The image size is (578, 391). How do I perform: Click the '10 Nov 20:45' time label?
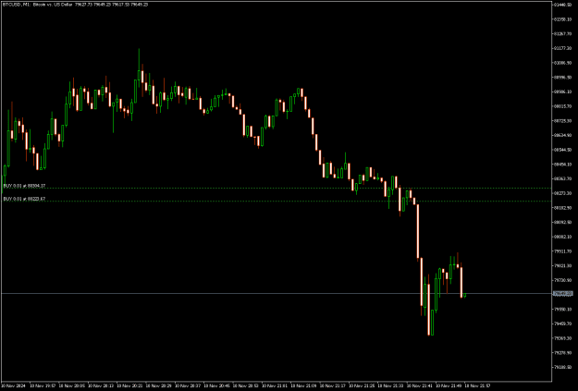[216, 385]
